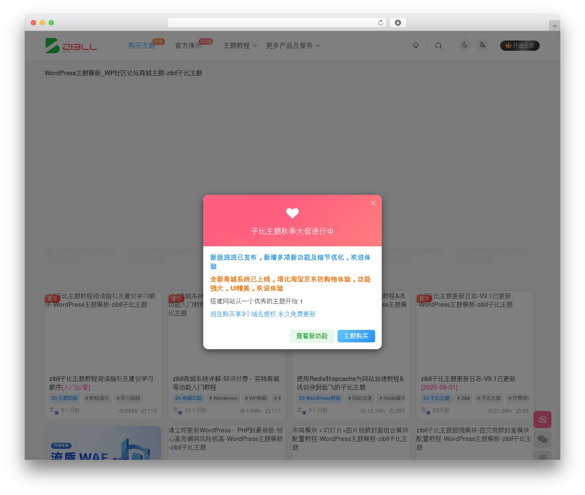This screenshot has height=495, width=585.
Task: Open article zibll子比主题教程阅读指引及建议学习顺序
Action: [x=101, y=383]
